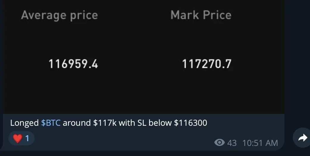Toggle the red heart reaction

[x=21, y=138]
